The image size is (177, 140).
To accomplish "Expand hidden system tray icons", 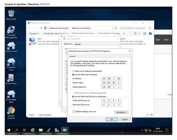I will (142, 130).
